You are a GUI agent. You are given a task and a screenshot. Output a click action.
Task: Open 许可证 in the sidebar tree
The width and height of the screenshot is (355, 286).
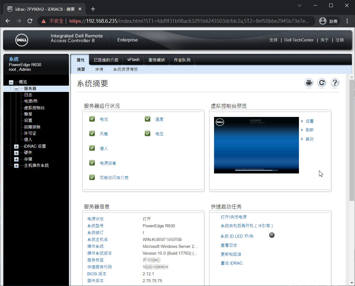pos(30,133)
